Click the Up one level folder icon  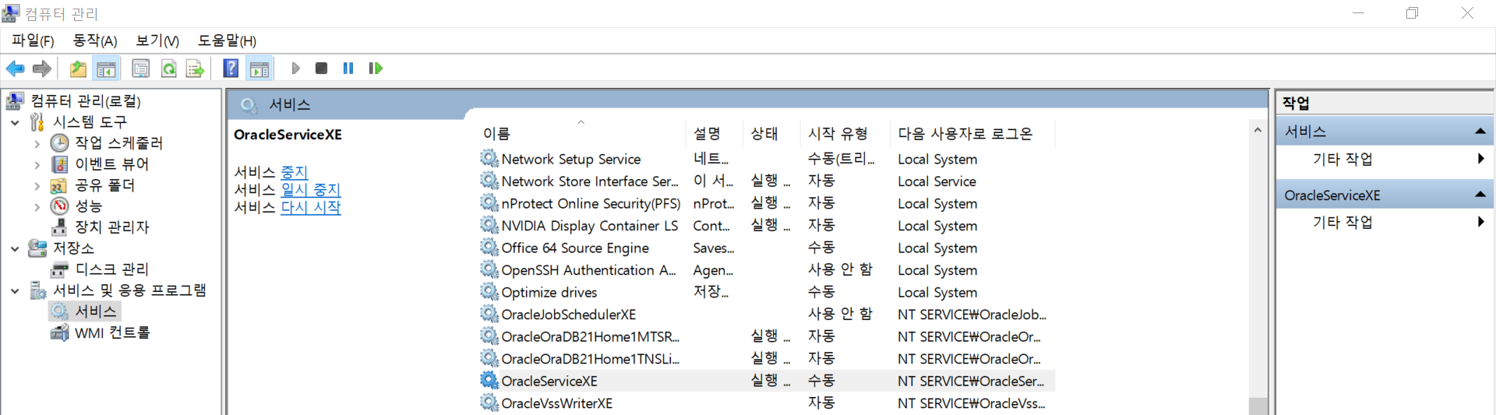coord(78,69)
